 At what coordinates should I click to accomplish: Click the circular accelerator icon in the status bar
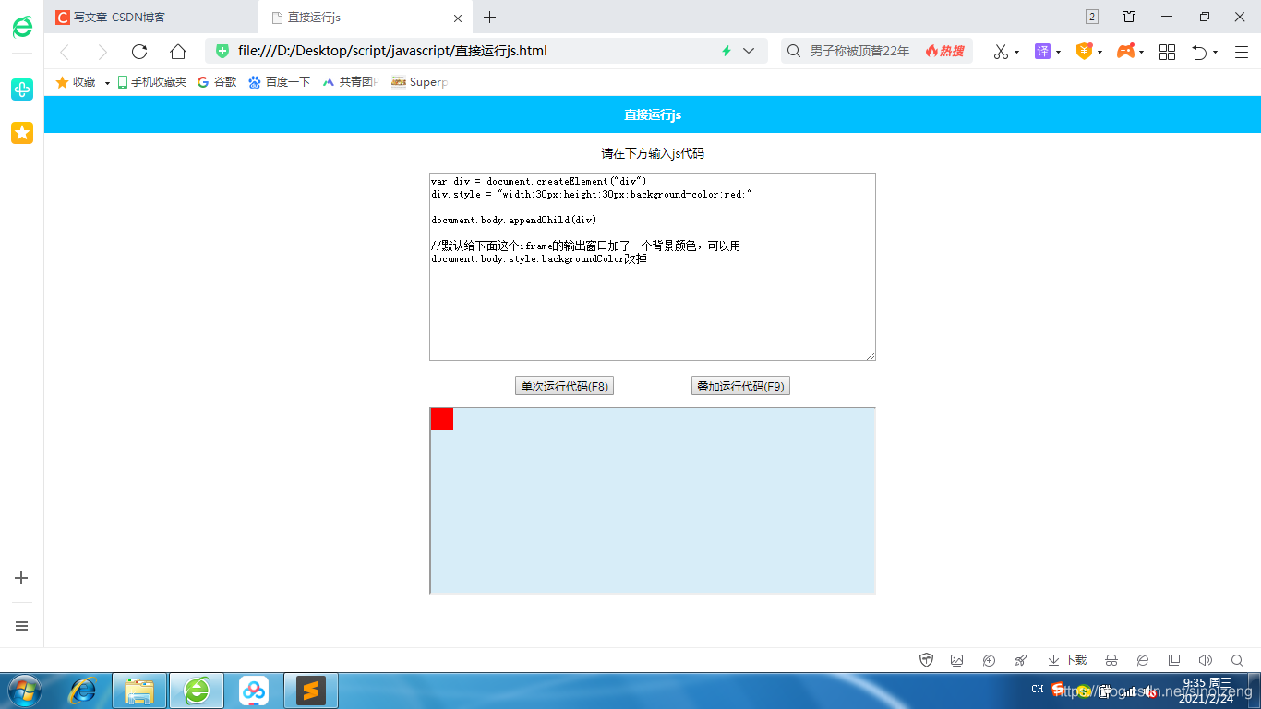click(989, 660)
